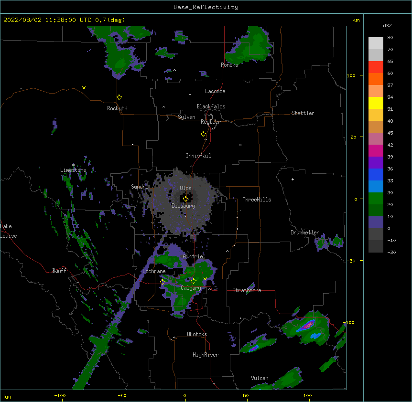Click the Cochrane town label
This screenshot has height=402, width=412.
click(x=154, y=271)
